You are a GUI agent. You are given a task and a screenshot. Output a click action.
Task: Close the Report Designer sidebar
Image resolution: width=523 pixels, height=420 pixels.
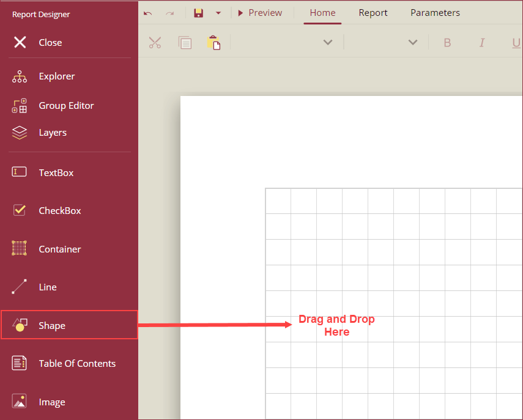click(x=37, y=42)
